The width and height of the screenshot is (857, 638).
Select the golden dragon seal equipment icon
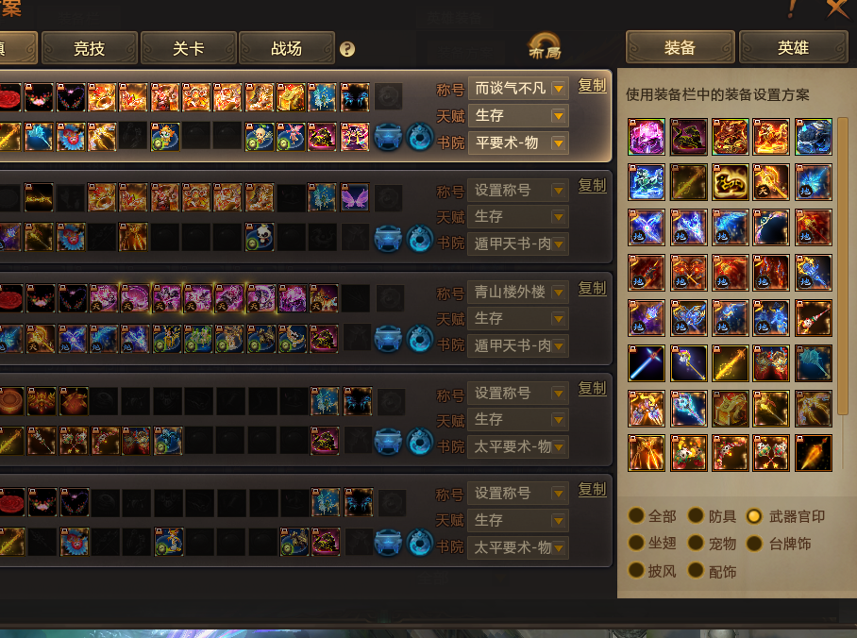(730, 182)
